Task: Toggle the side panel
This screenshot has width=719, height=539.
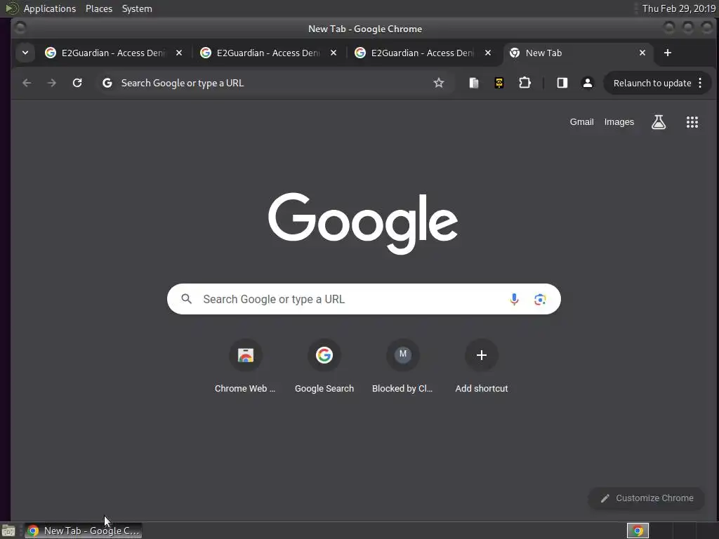Action: (x=562, y=83)
